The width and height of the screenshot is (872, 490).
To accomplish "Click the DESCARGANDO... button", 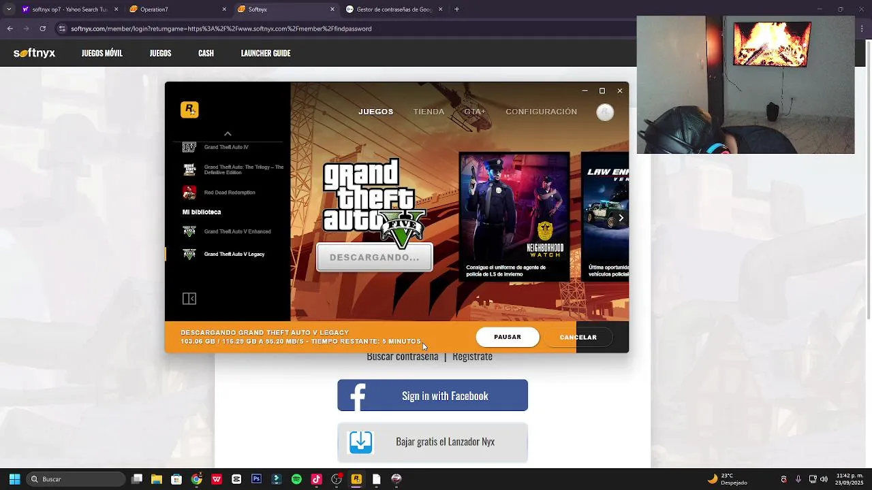I will click(375, 257).
